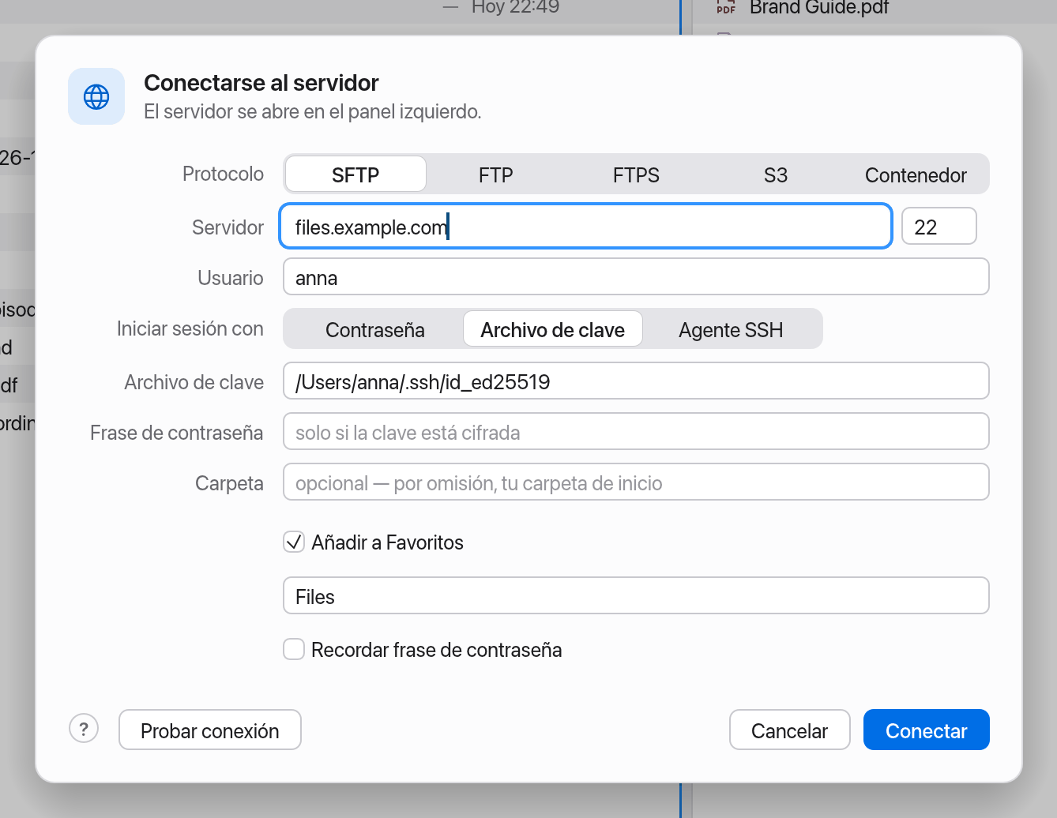This screenshot has width=1057, height=818.
Task: Click Probar conexión button
Action: pos(210,730)
